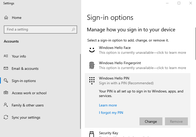This screenshot has width=196, height=137.
Task: Click the Windows Hello Fingerprint icon
Action: [92, 65]
